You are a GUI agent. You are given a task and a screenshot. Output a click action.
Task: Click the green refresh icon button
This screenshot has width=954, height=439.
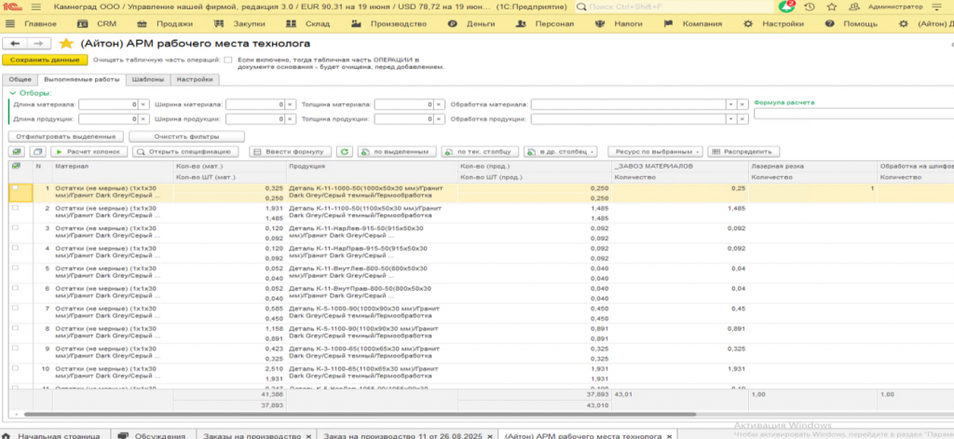[345, 151]
